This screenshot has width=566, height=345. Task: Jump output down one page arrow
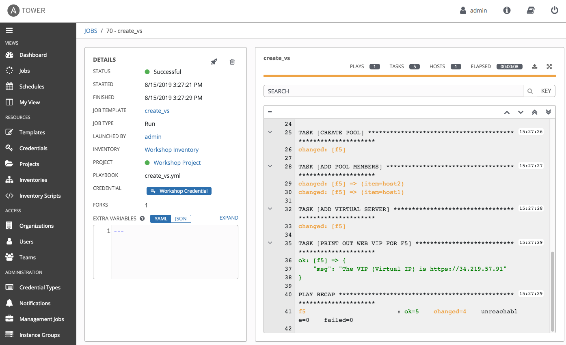(x=521, y=112)
